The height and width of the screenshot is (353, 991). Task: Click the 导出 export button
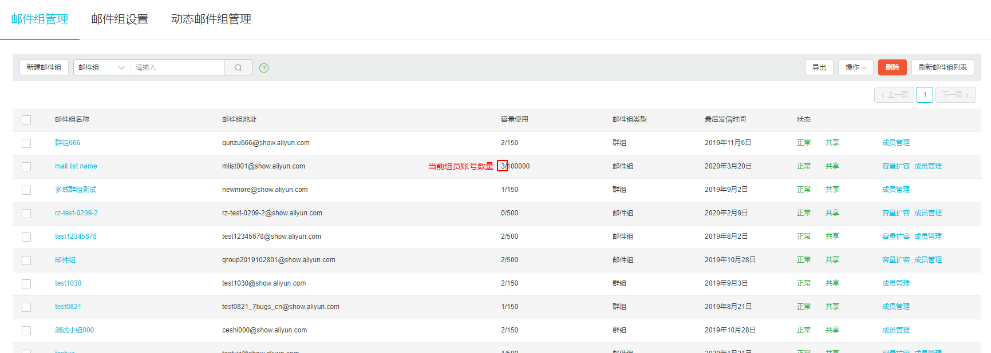coord(819,67)
